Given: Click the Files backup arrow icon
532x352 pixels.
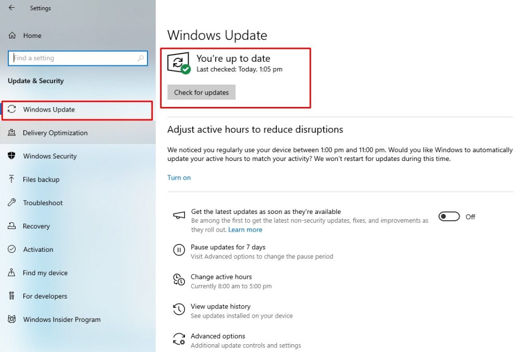Looking at the screenshot, I should coord(11,179).
